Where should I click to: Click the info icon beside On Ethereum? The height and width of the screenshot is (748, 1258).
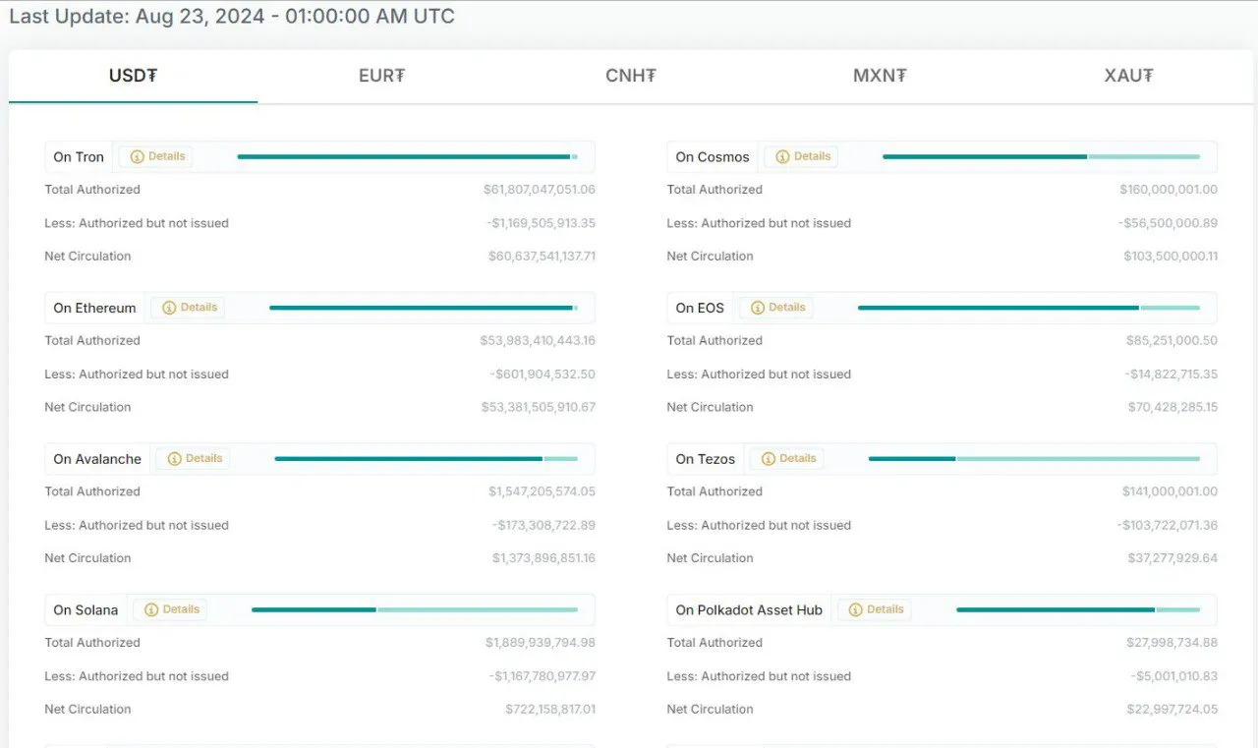pos(169,308)
